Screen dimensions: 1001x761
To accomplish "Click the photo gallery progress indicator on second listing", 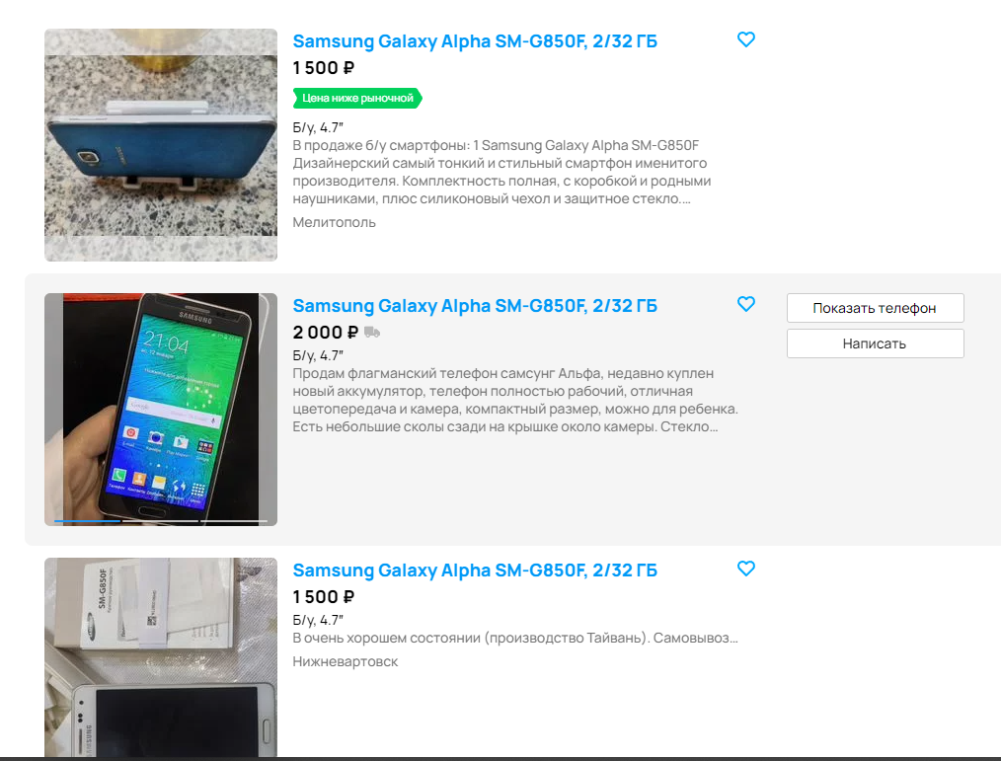I will 161,521.
